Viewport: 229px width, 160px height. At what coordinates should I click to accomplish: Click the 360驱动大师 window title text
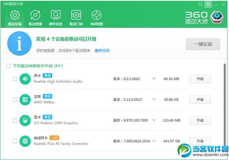(x=13, y=4)
